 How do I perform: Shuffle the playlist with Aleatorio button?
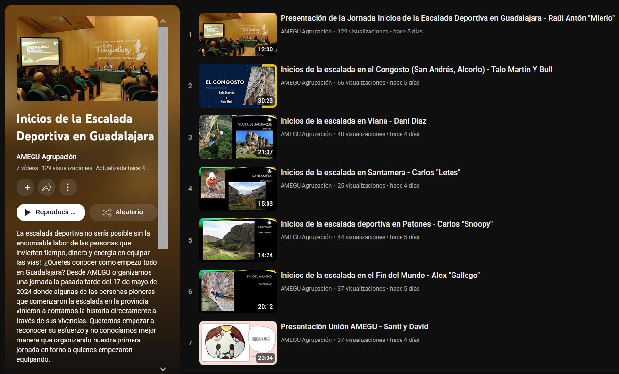pos(123,212)
